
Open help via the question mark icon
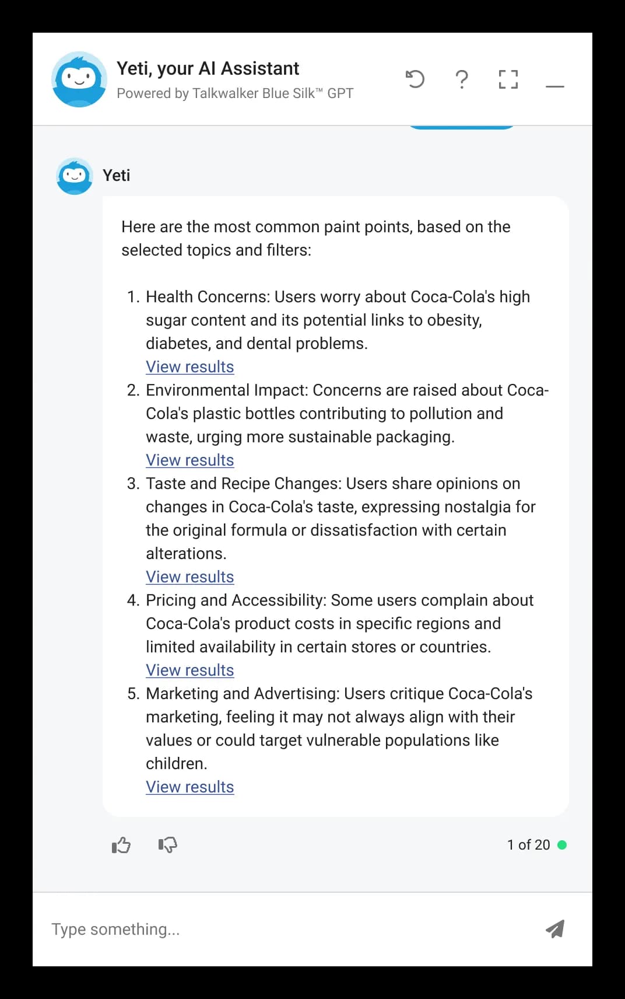point(461,79)
